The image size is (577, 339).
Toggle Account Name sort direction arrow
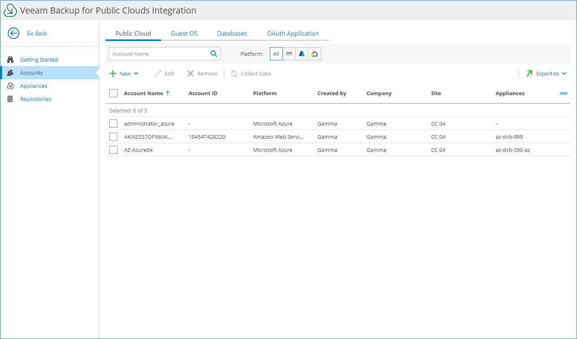pos(168,93)
